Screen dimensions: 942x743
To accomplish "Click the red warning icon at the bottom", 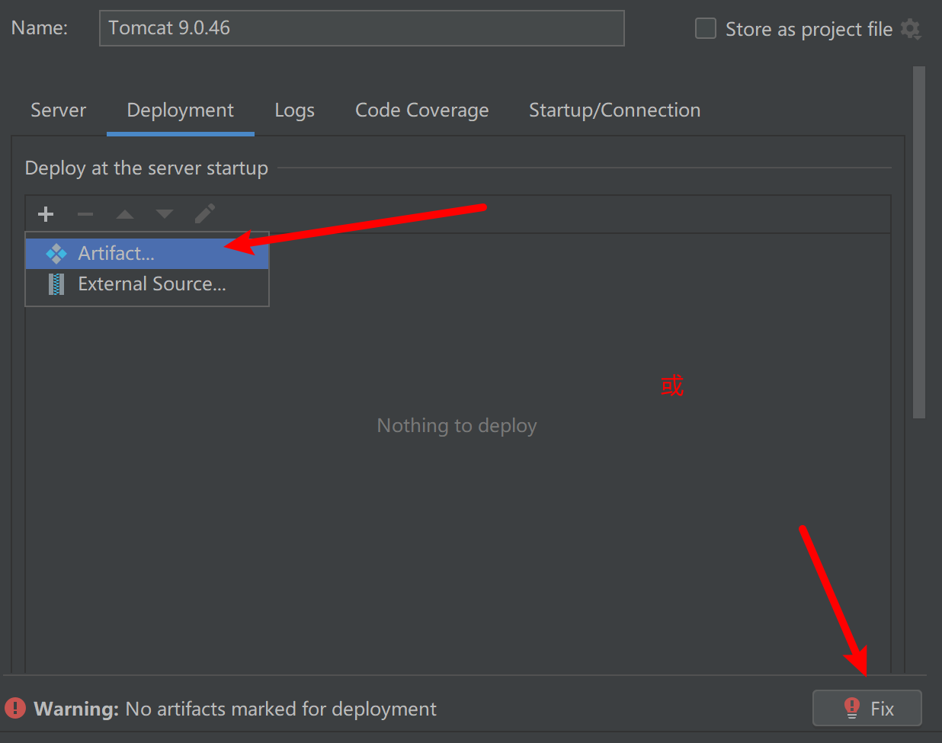I will point(15,709).
